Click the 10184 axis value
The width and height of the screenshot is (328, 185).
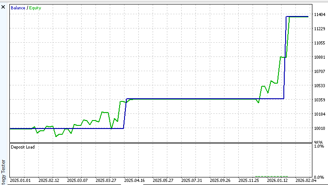pyautogui.click(x=320, y=114)
